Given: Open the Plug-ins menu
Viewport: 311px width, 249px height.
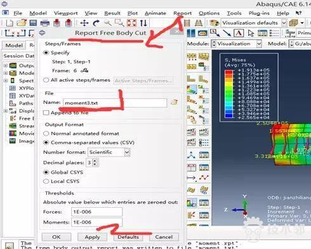Looking at the screenshot, I should (259, 13).
